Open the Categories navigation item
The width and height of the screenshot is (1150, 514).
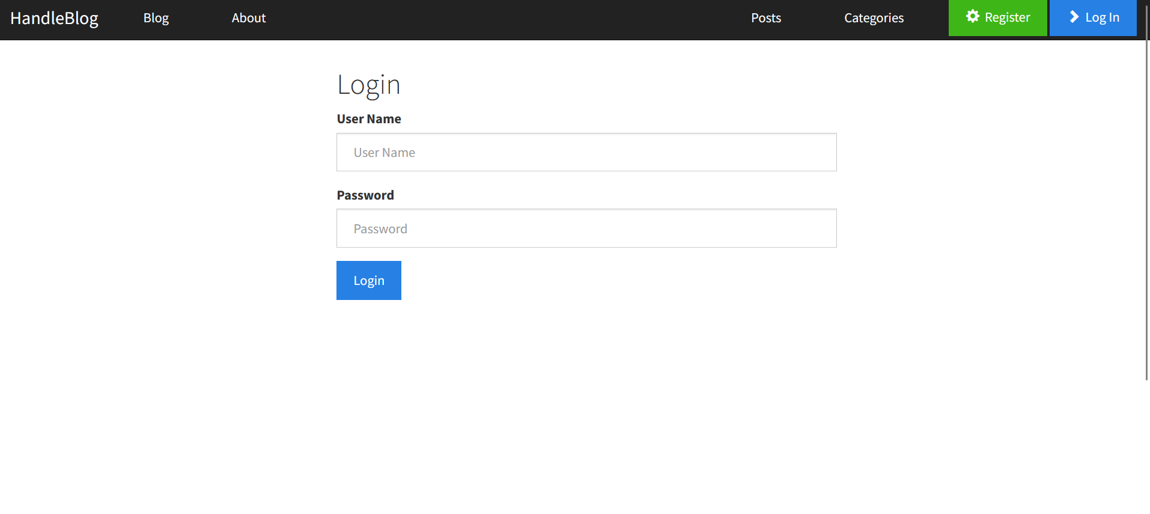874,18
